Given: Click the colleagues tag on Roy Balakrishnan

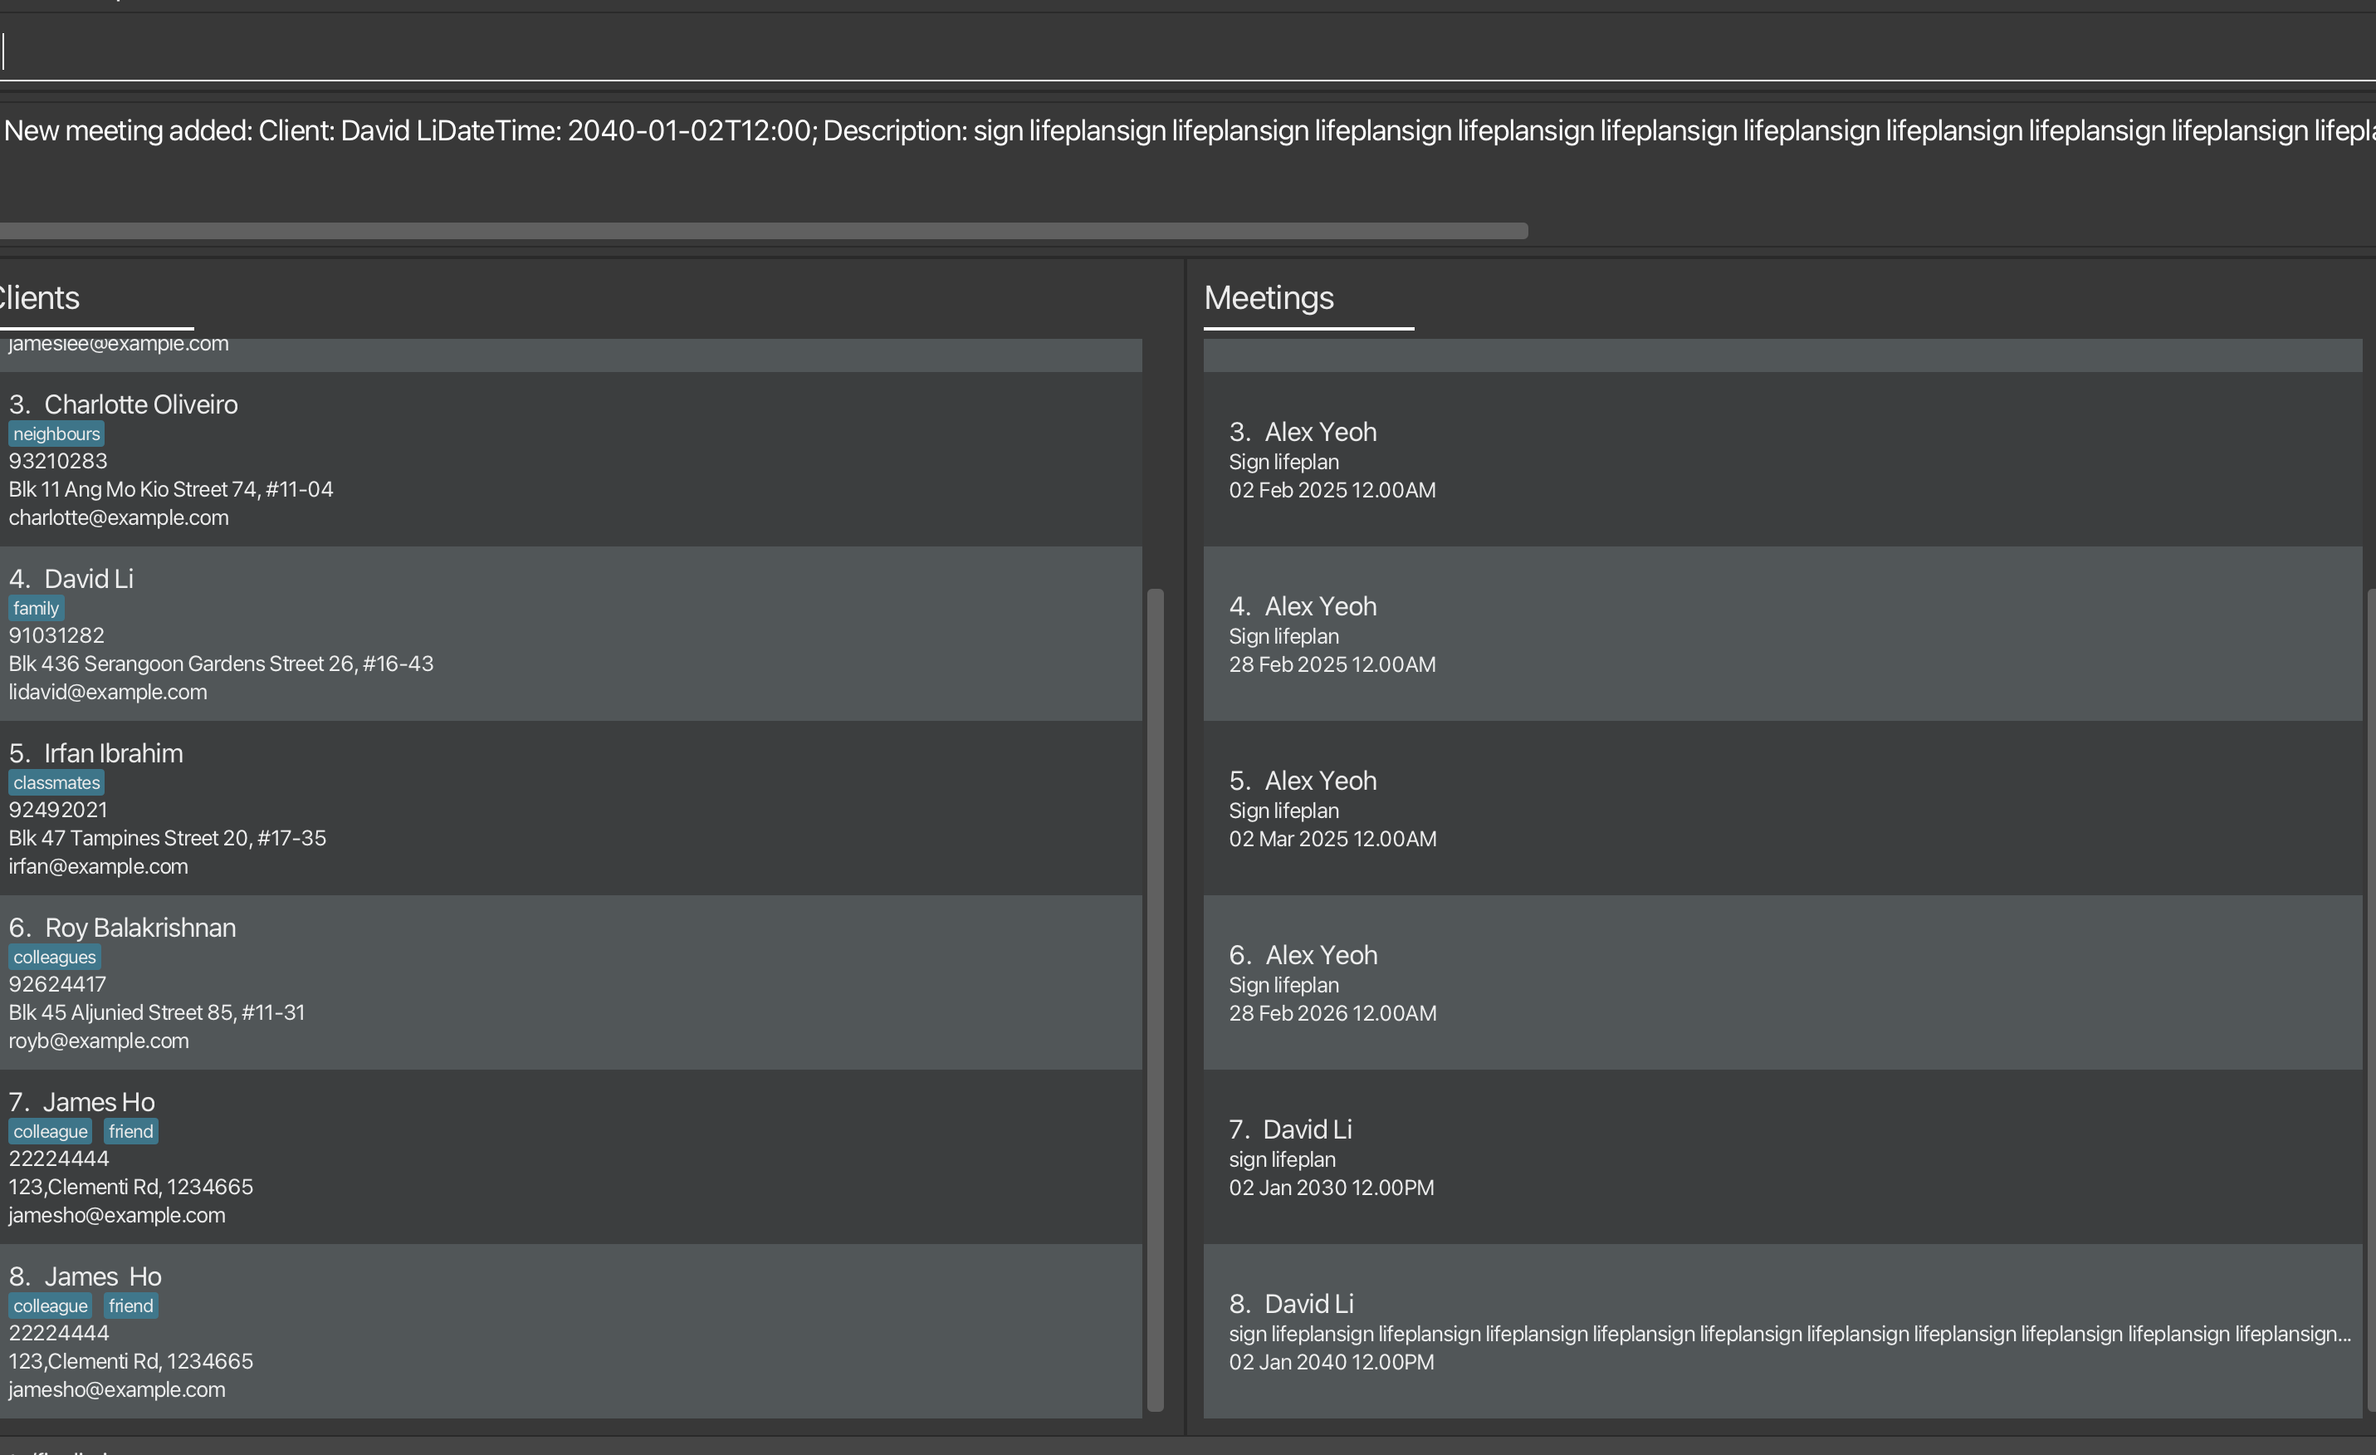Looking at the screenshot, I should tap(54, 958).
